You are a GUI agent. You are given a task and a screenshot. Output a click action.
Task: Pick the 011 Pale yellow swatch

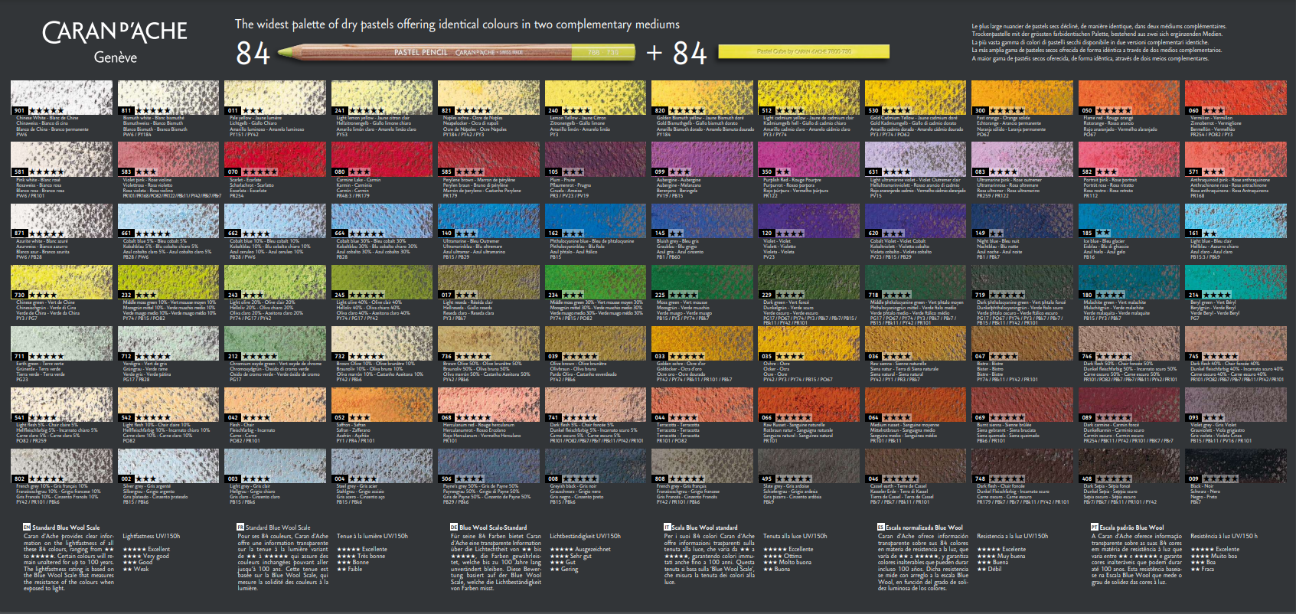coord(275,97)
